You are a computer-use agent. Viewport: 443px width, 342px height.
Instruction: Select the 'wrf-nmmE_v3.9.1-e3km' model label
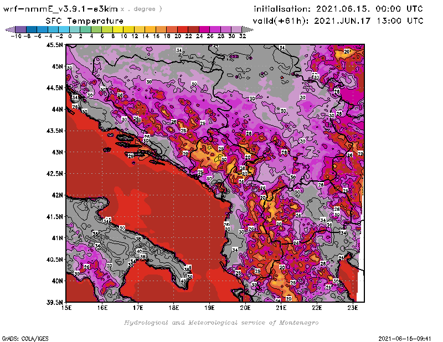point(60,9)
